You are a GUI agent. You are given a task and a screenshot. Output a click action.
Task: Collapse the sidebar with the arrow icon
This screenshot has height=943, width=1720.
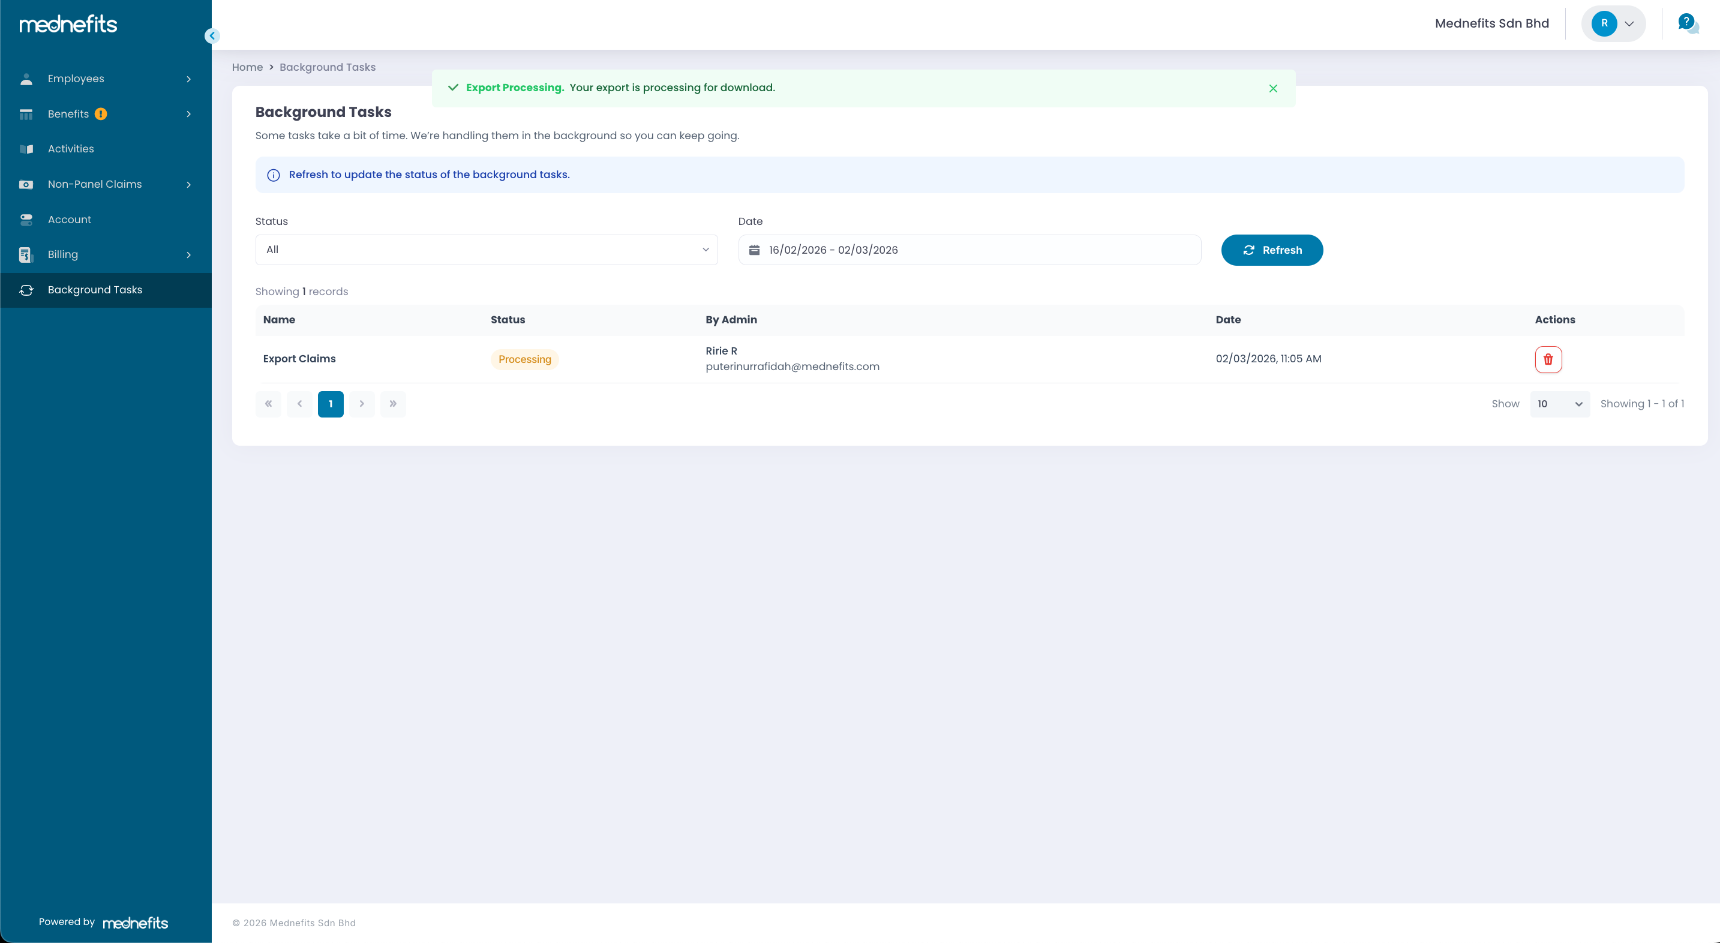pyautogui.click(x=212, y=36)
